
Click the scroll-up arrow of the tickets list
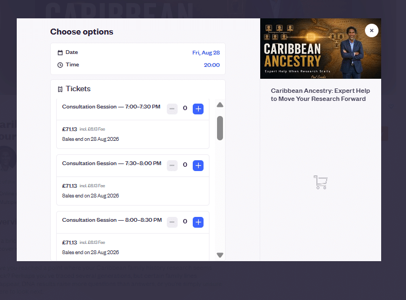click(220, 105)
